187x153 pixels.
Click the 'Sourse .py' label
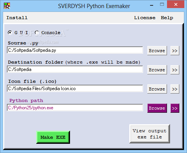click(23, 43)
